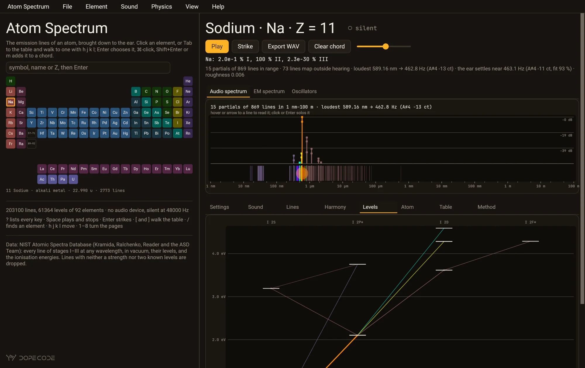Switch to the Oscillators tab

pyautogui.click(x=304, y=91)
